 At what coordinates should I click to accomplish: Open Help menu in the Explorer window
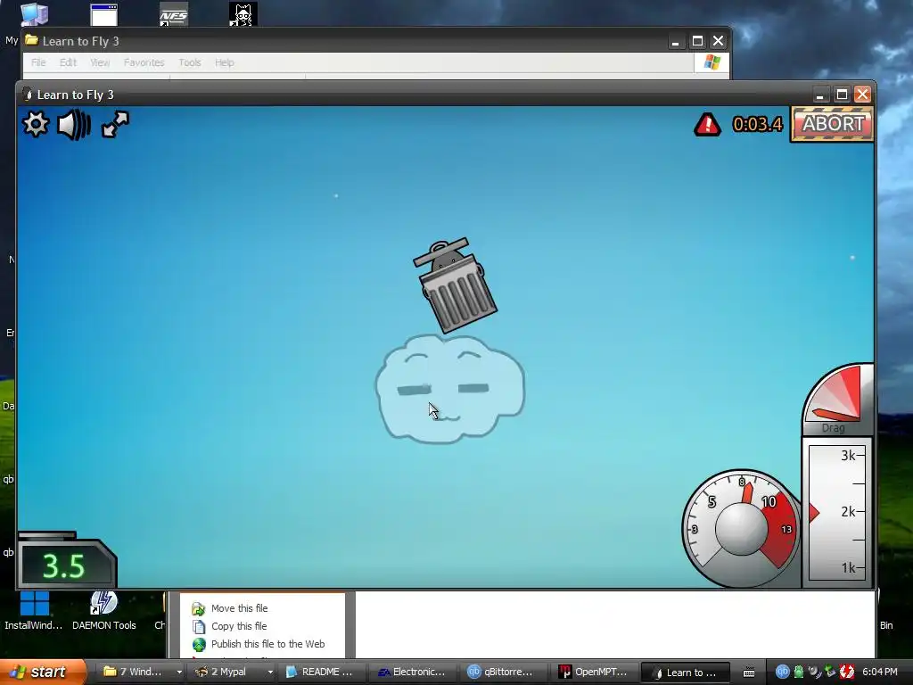click(224, 62)
